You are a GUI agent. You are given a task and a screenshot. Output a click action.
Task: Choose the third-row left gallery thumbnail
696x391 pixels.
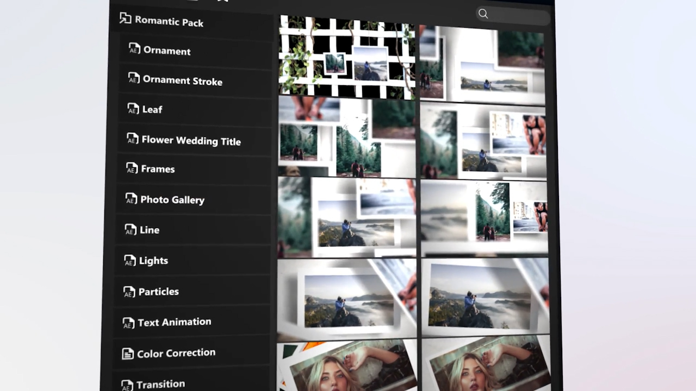pyautogui.click(x=346, y=217)
